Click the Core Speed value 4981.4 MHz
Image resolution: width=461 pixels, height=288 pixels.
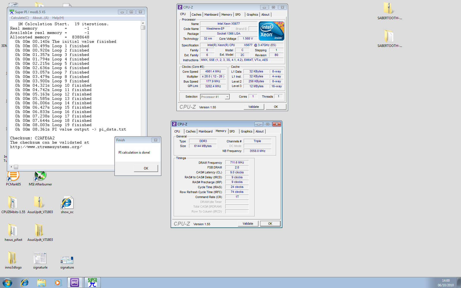[213, 71]
